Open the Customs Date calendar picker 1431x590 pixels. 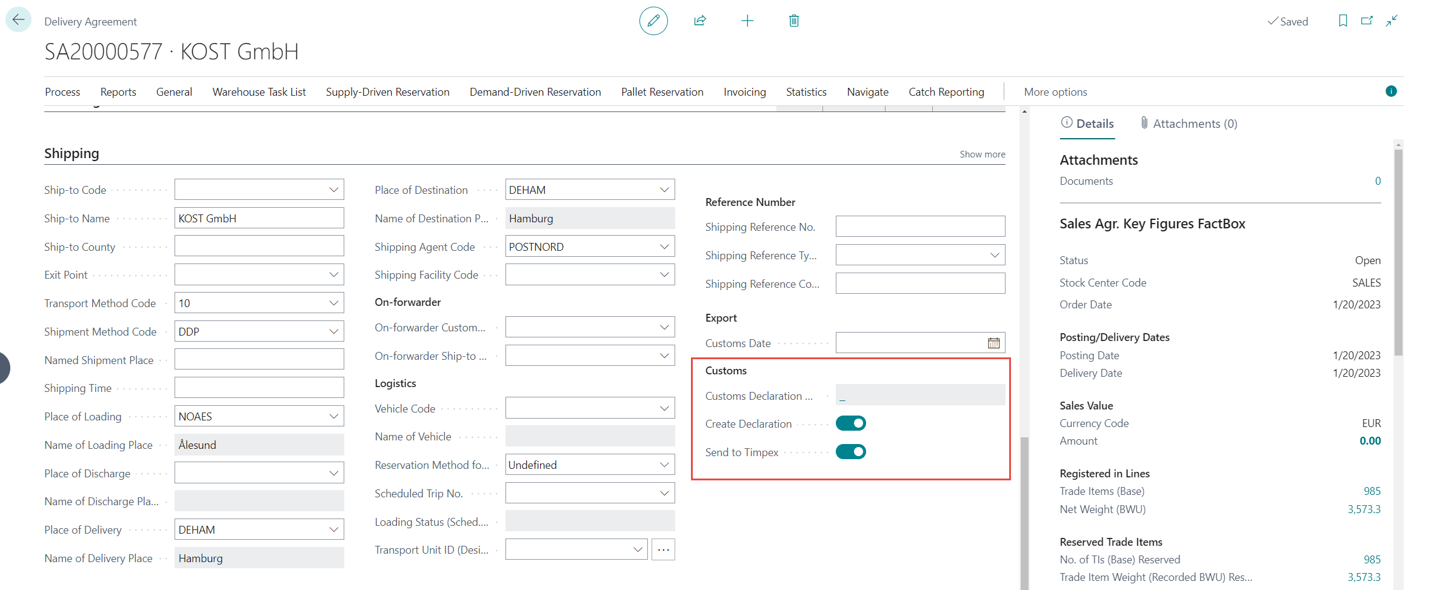pos(993,343)
